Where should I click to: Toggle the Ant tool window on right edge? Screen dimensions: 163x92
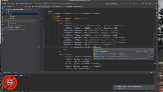(x=157, y=8)
